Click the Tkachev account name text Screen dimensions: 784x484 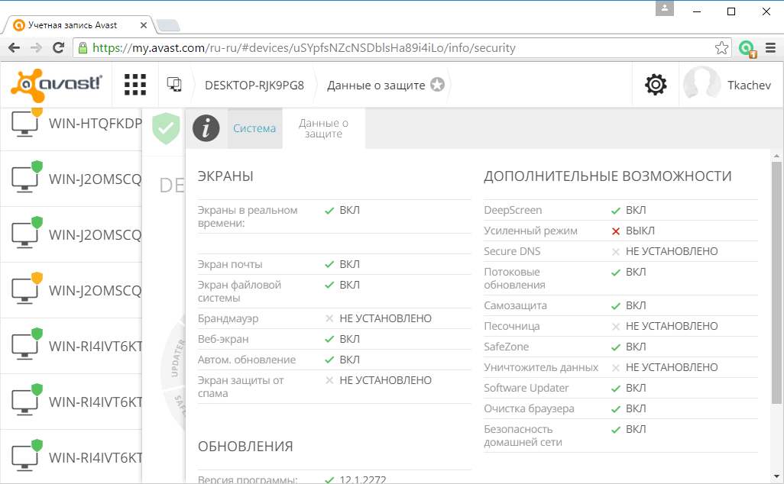pyautogui.click(x=749, y=85)
